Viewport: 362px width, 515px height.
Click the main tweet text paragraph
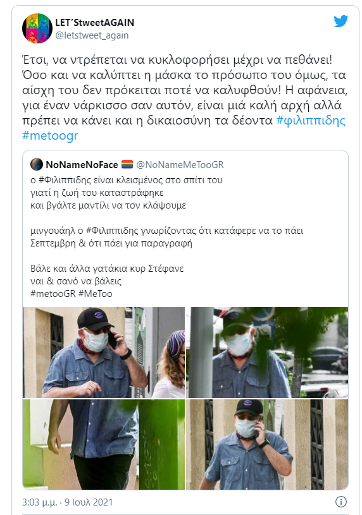coord(184,98)
